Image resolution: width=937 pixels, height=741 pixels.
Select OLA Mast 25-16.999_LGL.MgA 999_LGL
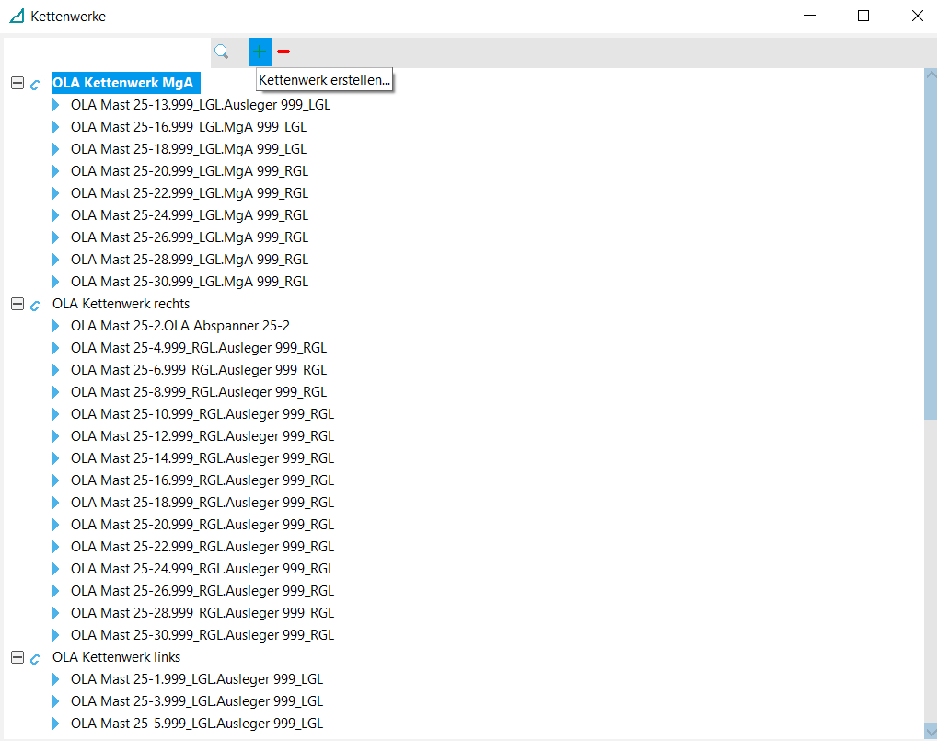click(188, 127)
